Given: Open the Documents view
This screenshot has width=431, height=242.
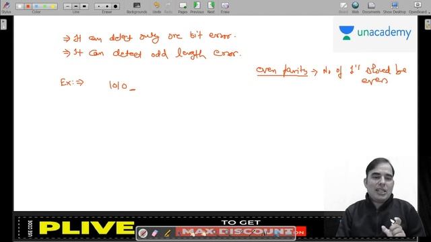Looking at the screenshot, I should tap(371, 7).
